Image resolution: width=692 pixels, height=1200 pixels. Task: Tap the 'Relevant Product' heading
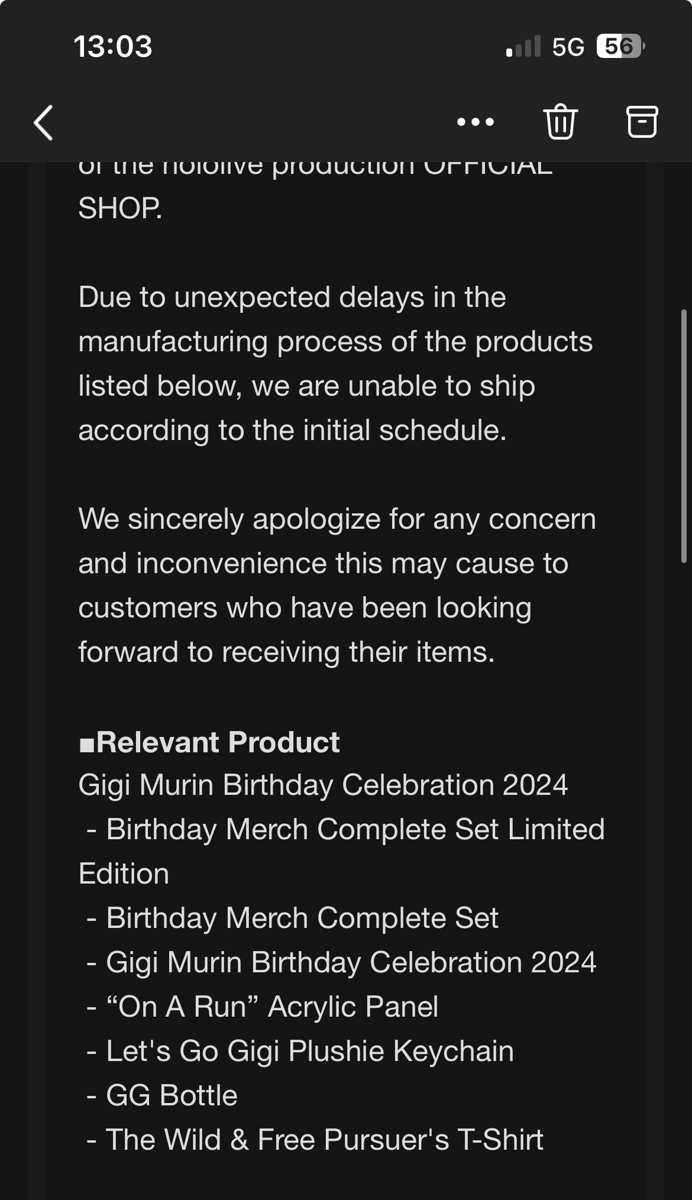tap(209, 742)
